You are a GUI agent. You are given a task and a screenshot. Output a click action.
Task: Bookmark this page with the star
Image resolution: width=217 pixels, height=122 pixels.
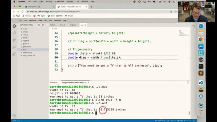176,12
